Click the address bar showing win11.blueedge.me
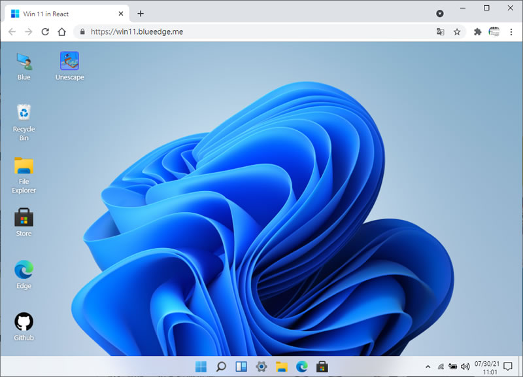The width and height of the screenshot is (523, 377). tap(255, 31)
